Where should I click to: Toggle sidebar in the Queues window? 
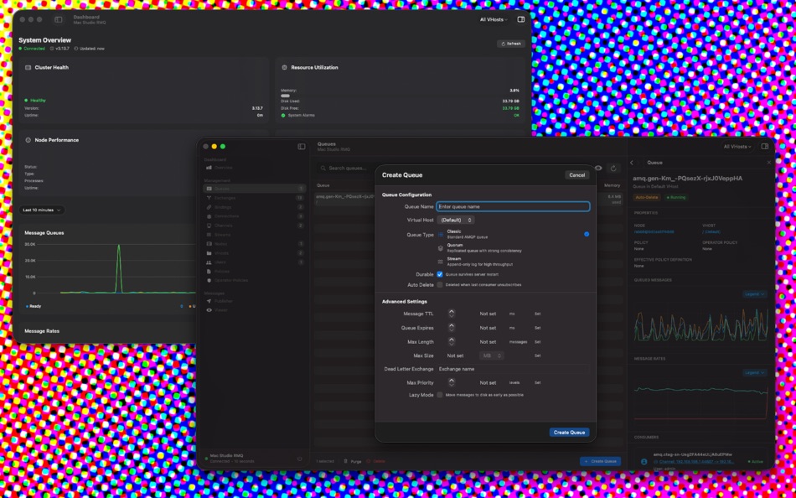(302, 147)
